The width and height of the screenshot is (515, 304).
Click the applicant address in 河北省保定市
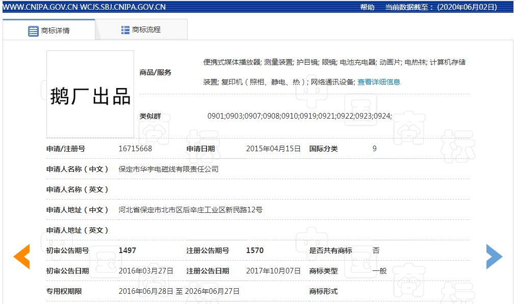click(x=190, y=210)
